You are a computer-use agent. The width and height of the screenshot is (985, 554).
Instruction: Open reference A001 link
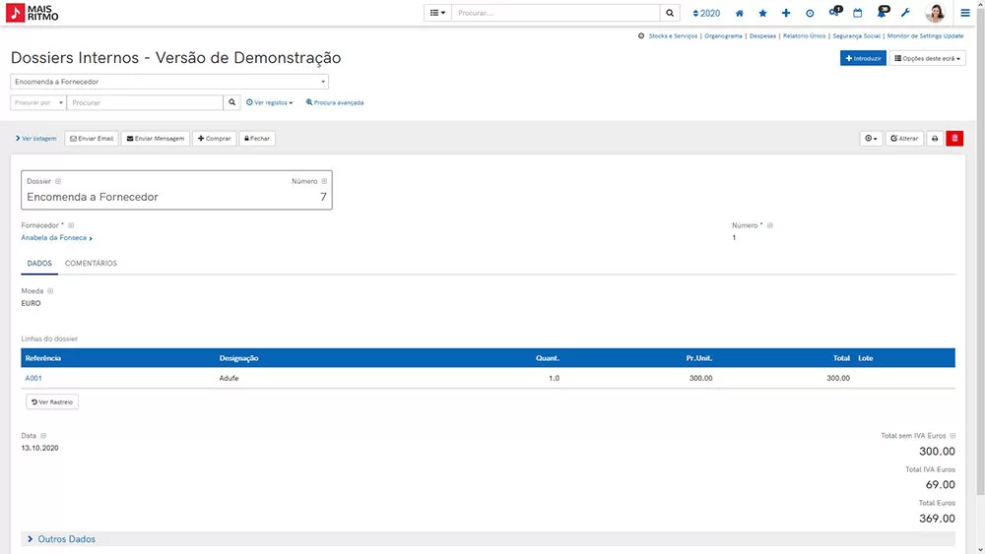coord(33,378)
